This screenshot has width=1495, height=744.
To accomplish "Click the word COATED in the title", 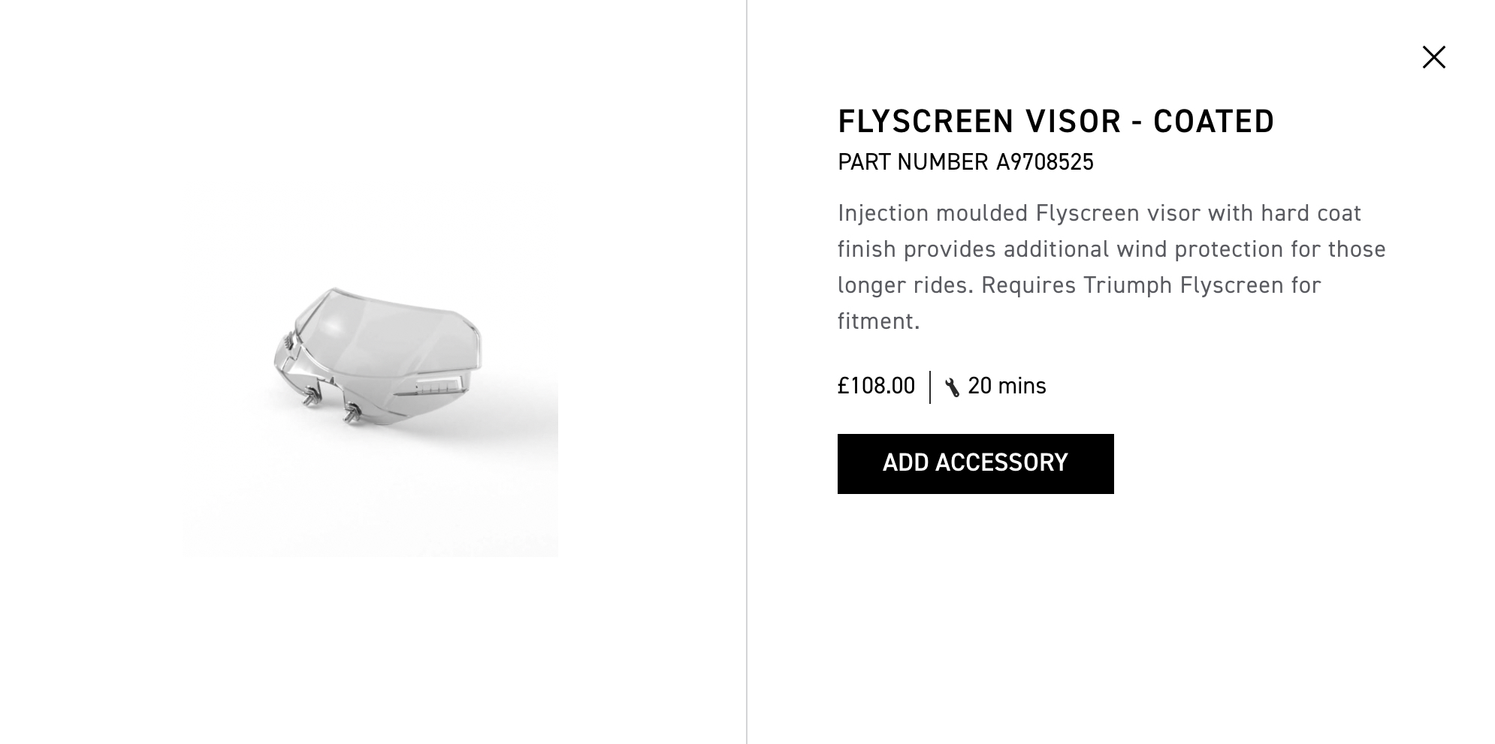I will pyautogui.click(x=1213, y=122).
